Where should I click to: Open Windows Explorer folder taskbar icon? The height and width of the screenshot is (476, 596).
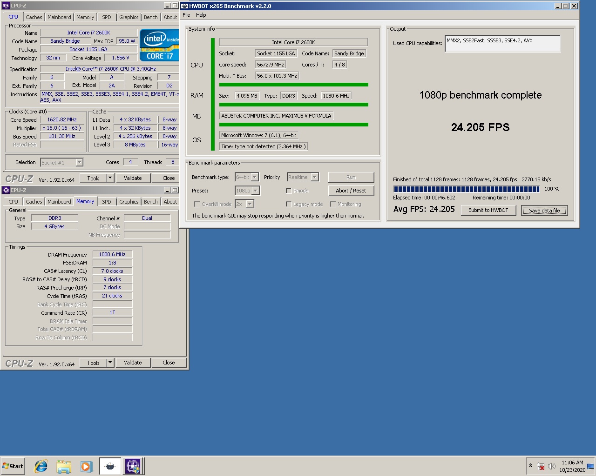(64, 466)
